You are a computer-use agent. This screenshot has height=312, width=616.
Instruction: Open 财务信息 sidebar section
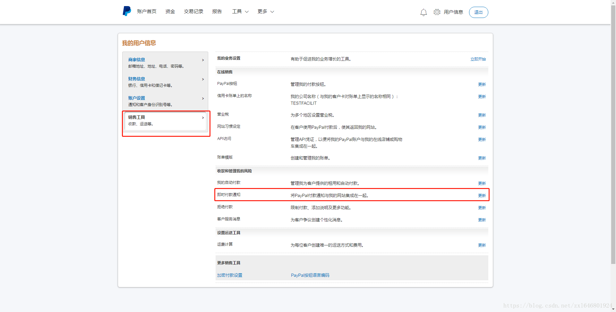(136, 79)
